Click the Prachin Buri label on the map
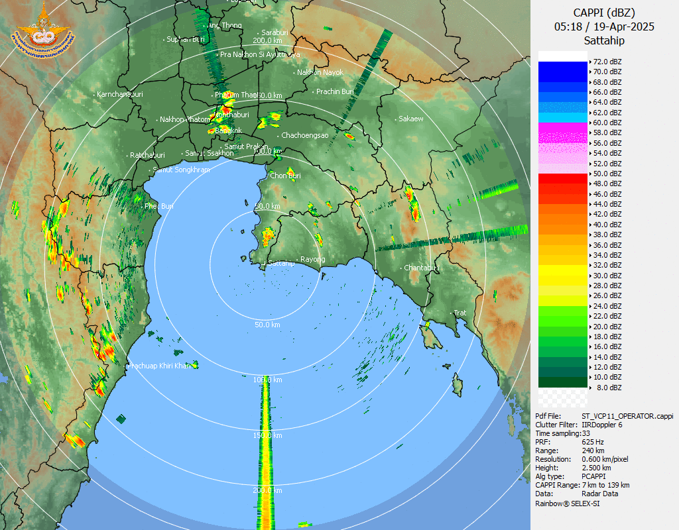This screenshot has height=530, width=679. [335, 91]
